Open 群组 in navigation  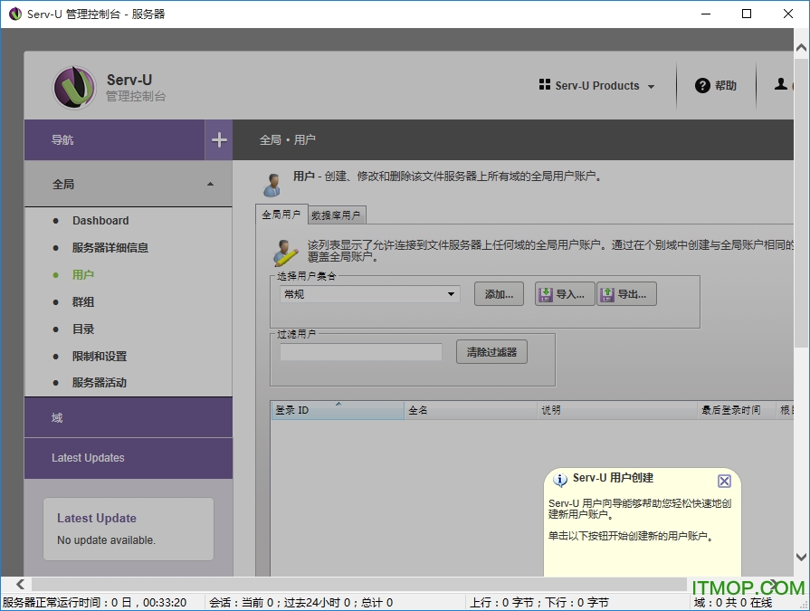pos(83,302)
